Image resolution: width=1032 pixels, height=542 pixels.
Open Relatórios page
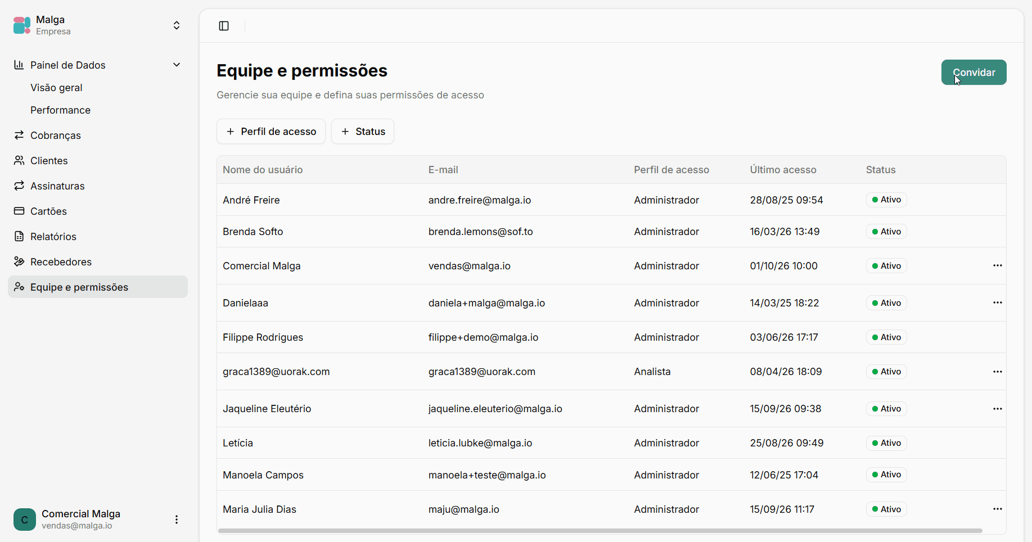53,237
